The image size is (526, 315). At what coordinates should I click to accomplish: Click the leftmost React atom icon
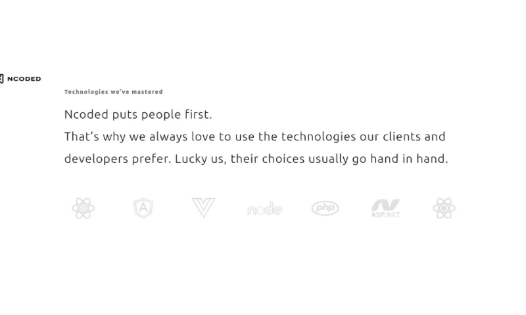[83, 209]
